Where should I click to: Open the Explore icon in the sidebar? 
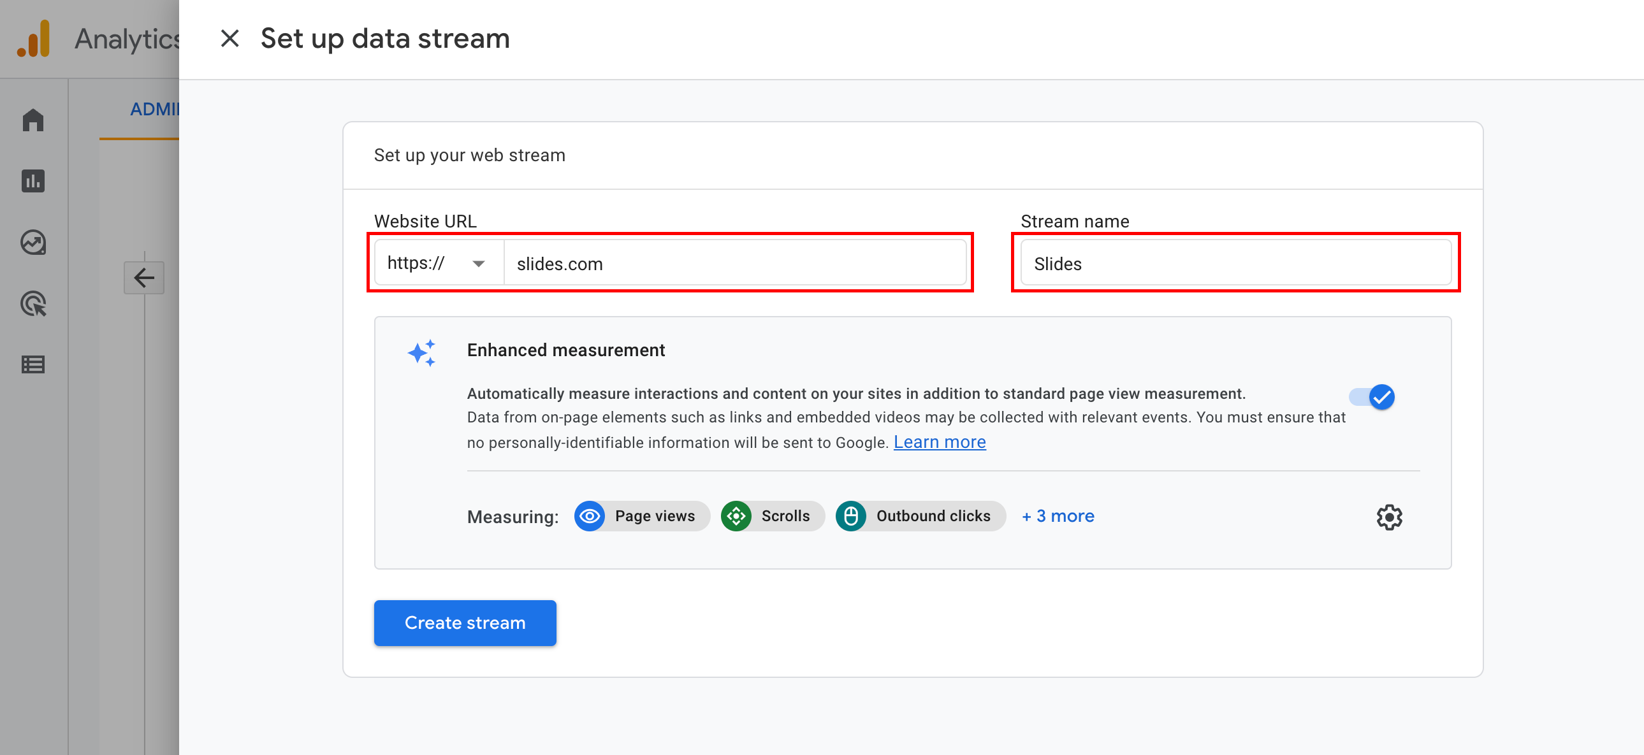(x=33, y=242)
